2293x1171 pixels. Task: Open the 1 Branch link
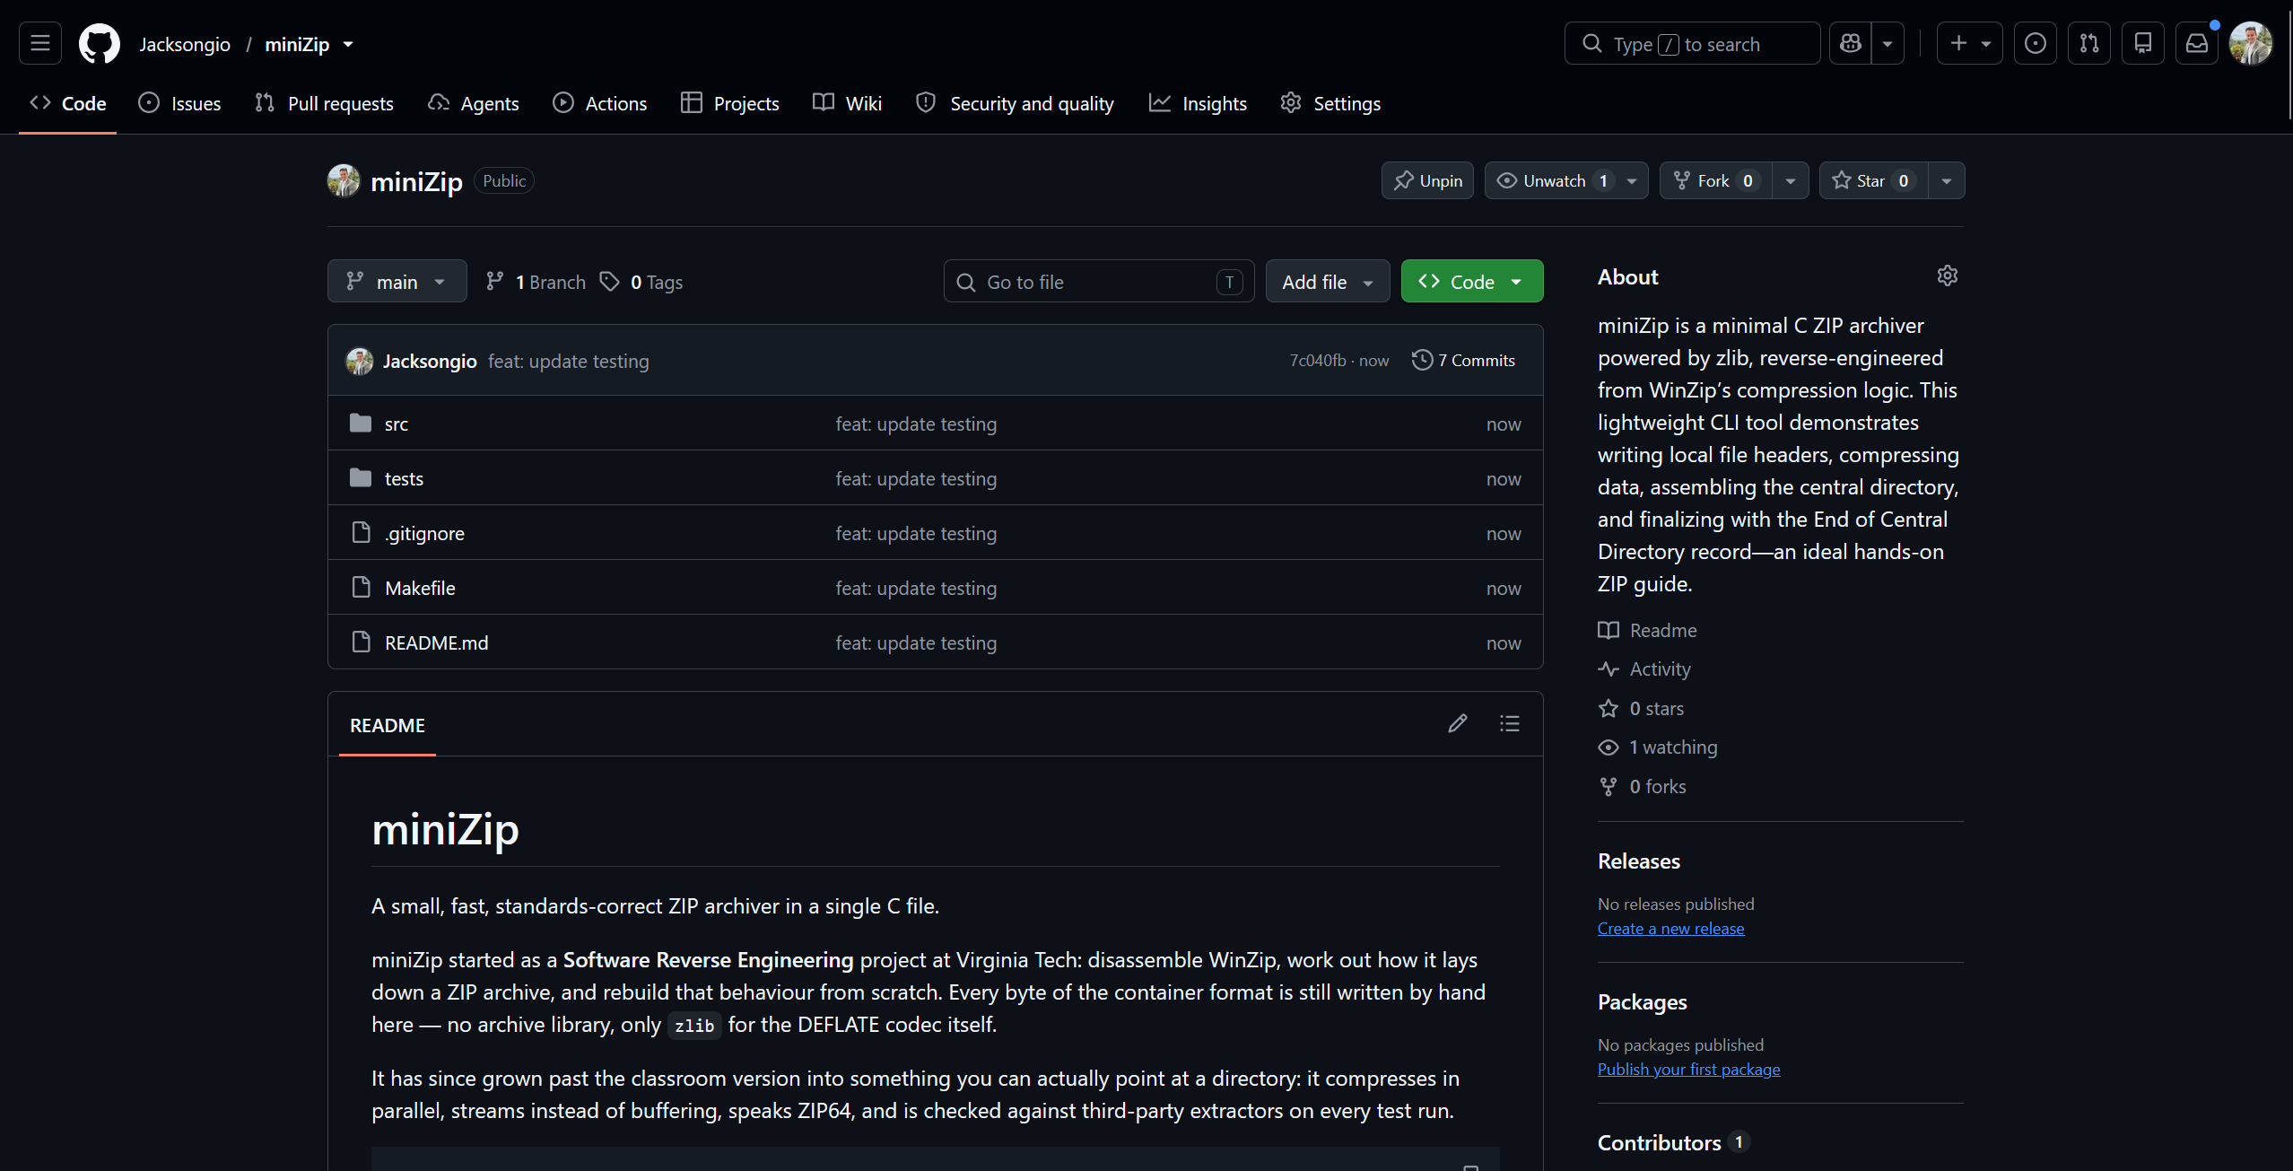click(536, 282)
